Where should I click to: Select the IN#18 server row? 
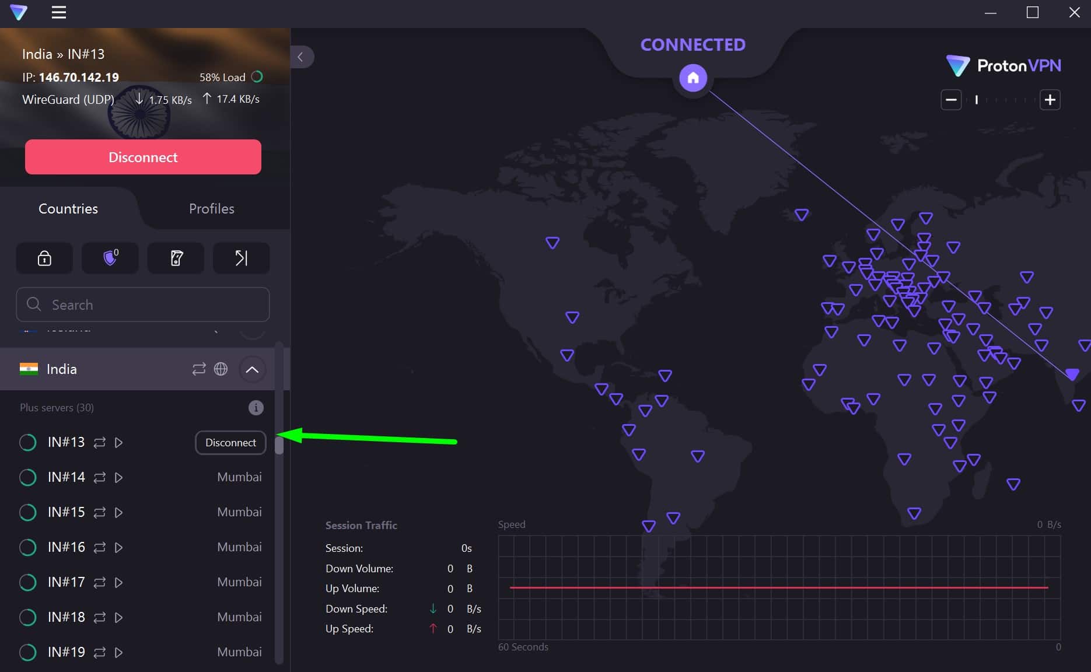coord(137,618)
